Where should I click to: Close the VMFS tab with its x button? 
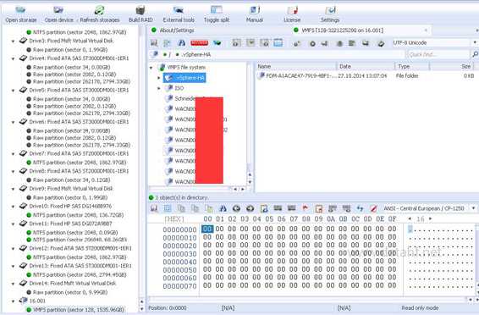coord(426,30)
